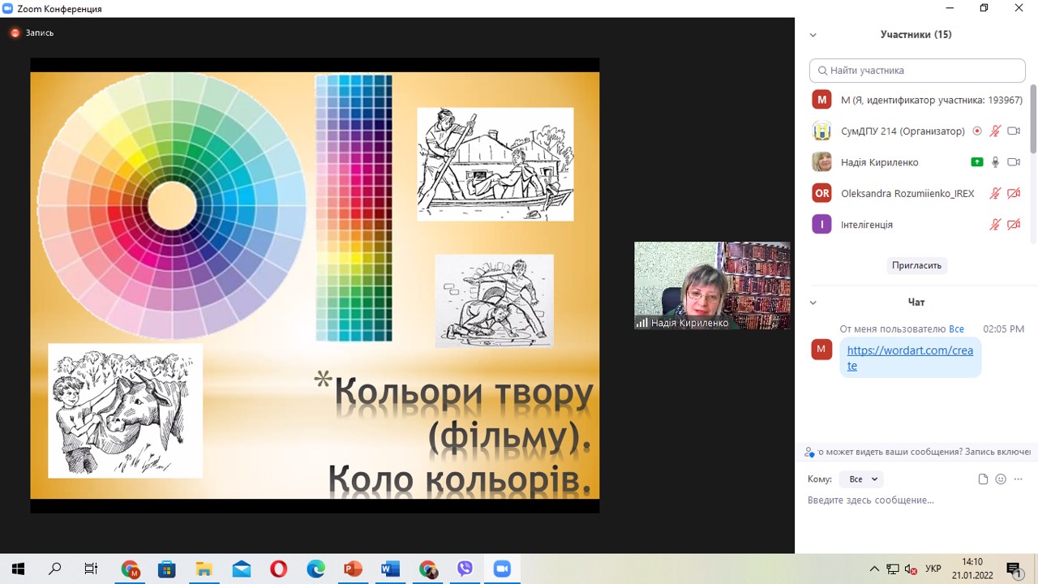1038x584 pixels.
Task: Open PowerPoint from the taskbar
Action: tap(353, 569)
